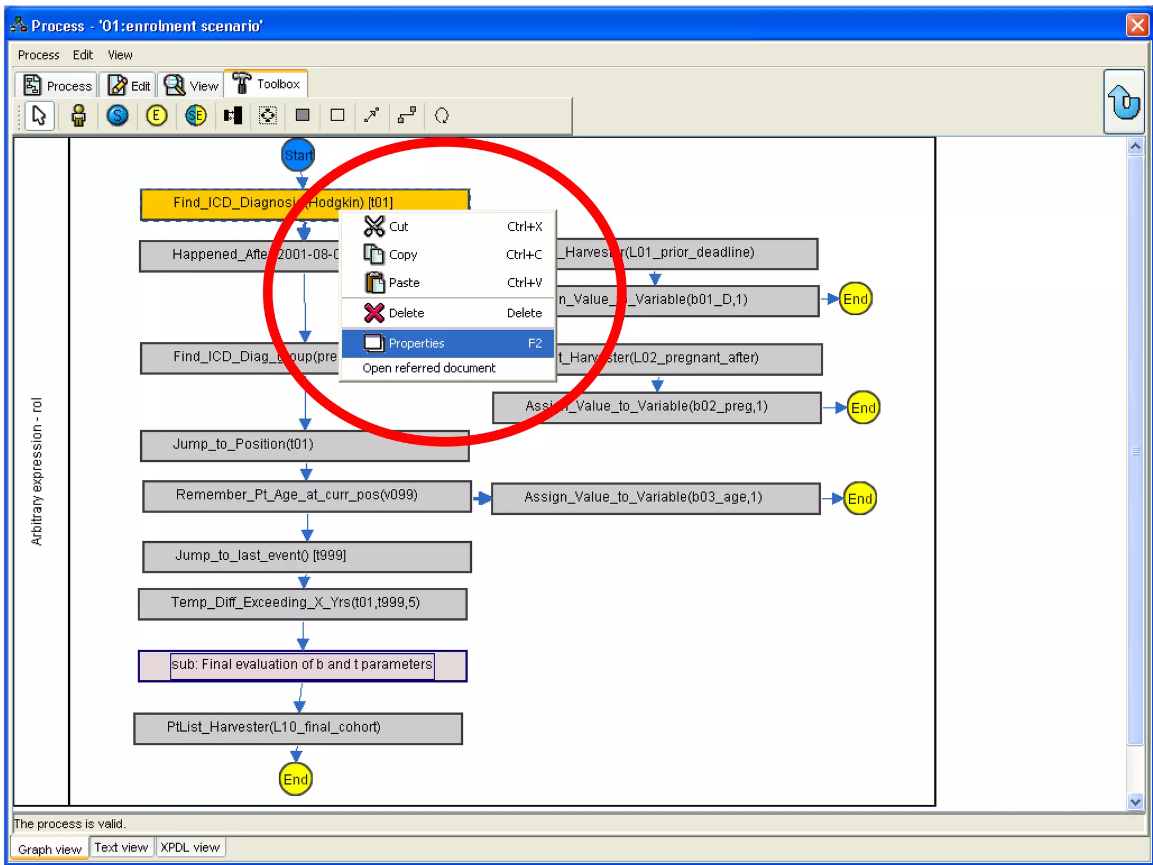Click Open referred document entry

(x=429, y=368)
